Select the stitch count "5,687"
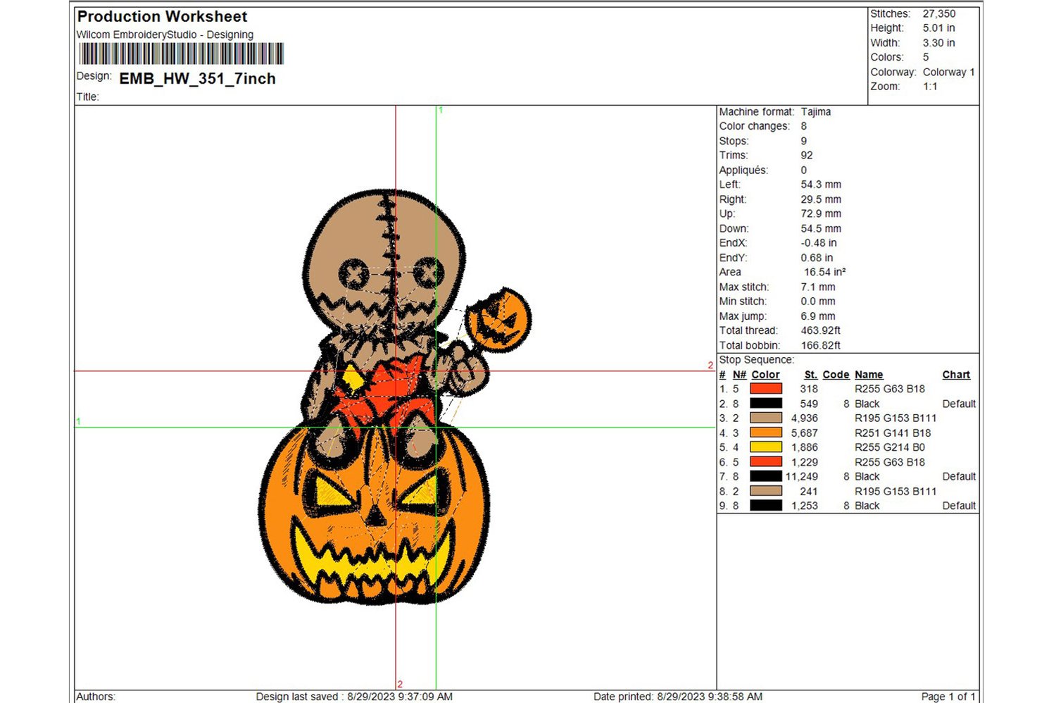Screen dimensions: 1056x703 [805, 433]
